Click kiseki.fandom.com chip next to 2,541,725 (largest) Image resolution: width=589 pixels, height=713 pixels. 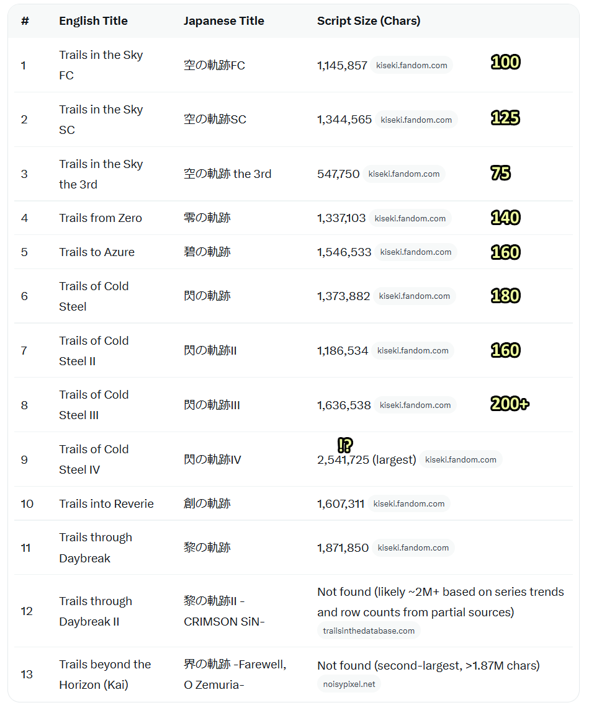(x=461, y=460)
